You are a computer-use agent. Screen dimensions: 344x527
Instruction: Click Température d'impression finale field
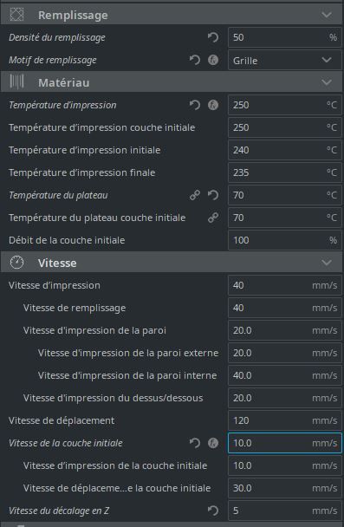[285, 172]
